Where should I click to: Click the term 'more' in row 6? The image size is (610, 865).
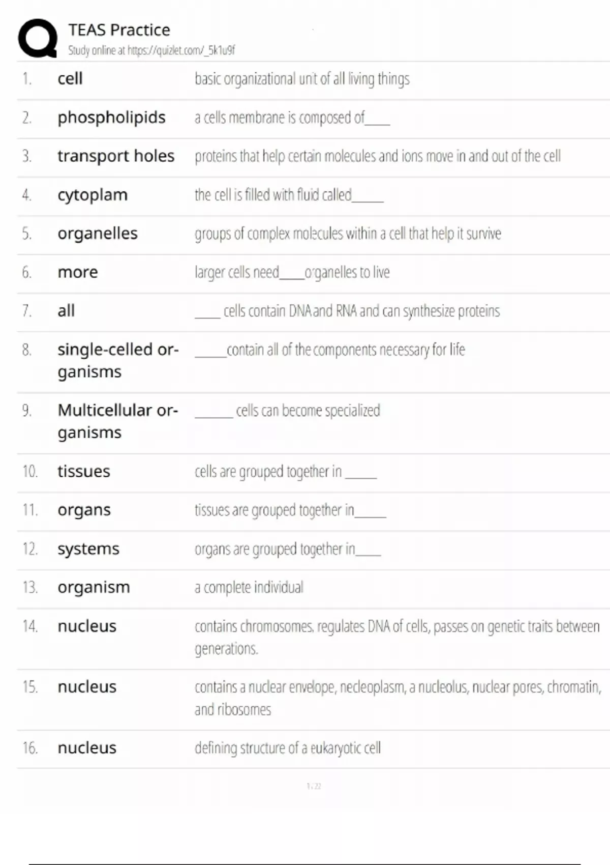pyautogui.click(x=77, y=272)
